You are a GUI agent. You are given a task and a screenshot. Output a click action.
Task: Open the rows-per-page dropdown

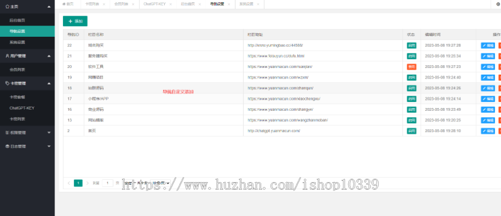160,183
